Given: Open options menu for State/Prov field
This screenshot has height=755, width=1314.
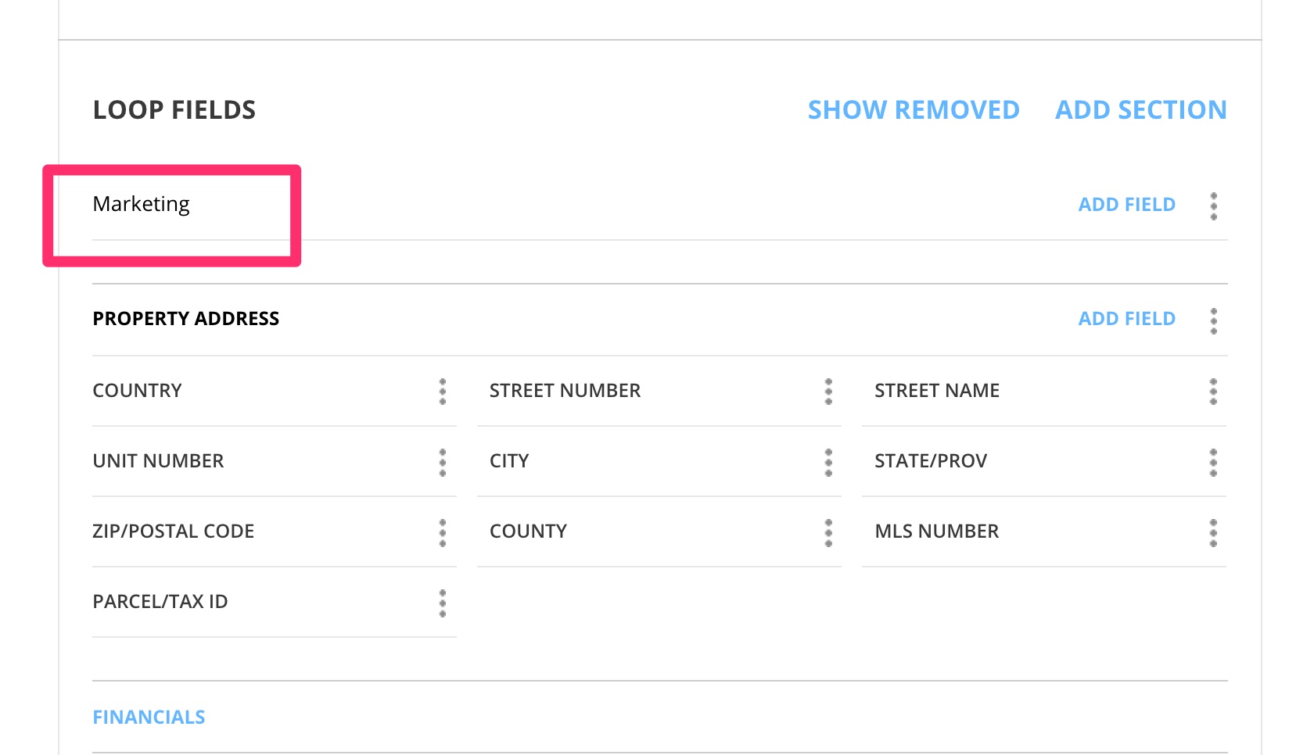Looking at the screenshot, I should tap(1213, 462).
